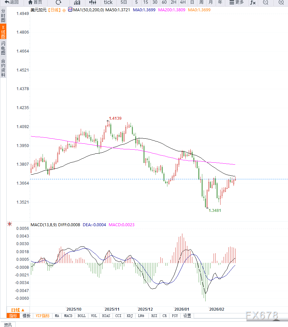
Task: Open the fx indicator formula tool
Action: pyautogui.click(x=253, y=2)
